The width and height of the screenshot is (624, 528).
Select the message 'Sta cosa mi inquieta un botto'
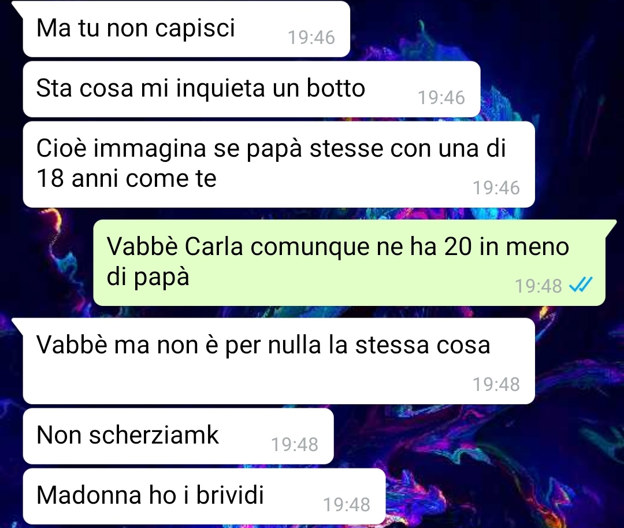coord(251,89)
